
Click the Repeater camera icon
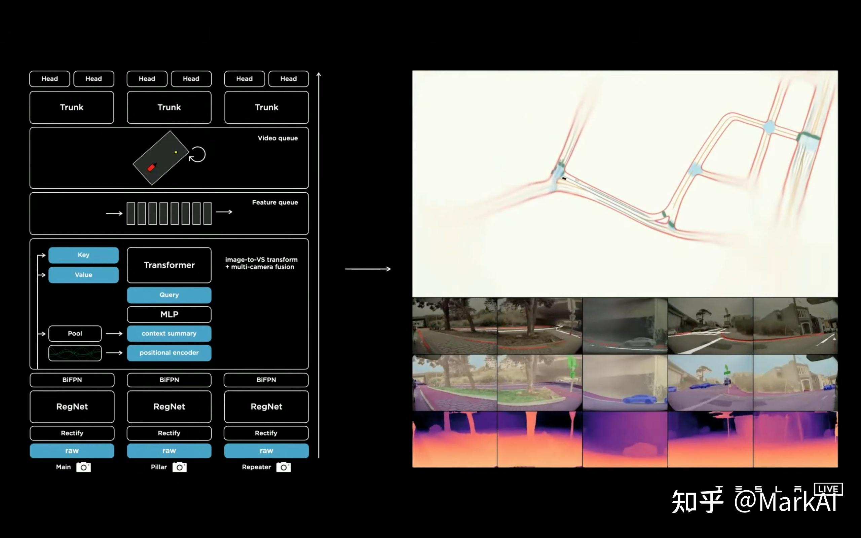284,467
